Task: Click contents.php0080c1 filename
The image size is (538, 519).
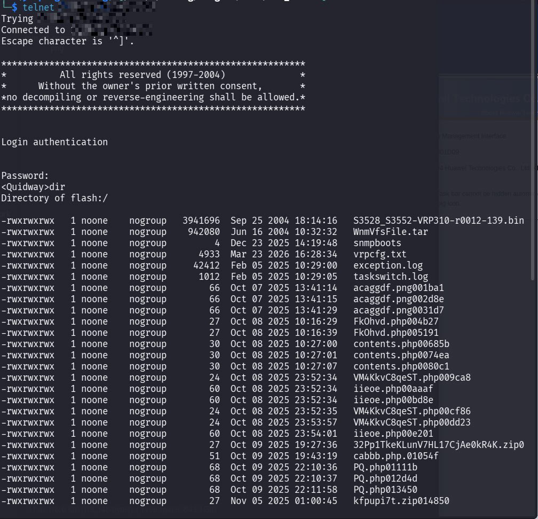Action: 401,366
